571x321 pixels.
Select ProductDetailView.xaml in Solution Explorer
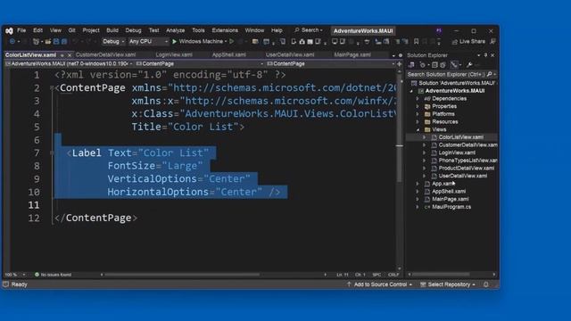pos(466,168)
